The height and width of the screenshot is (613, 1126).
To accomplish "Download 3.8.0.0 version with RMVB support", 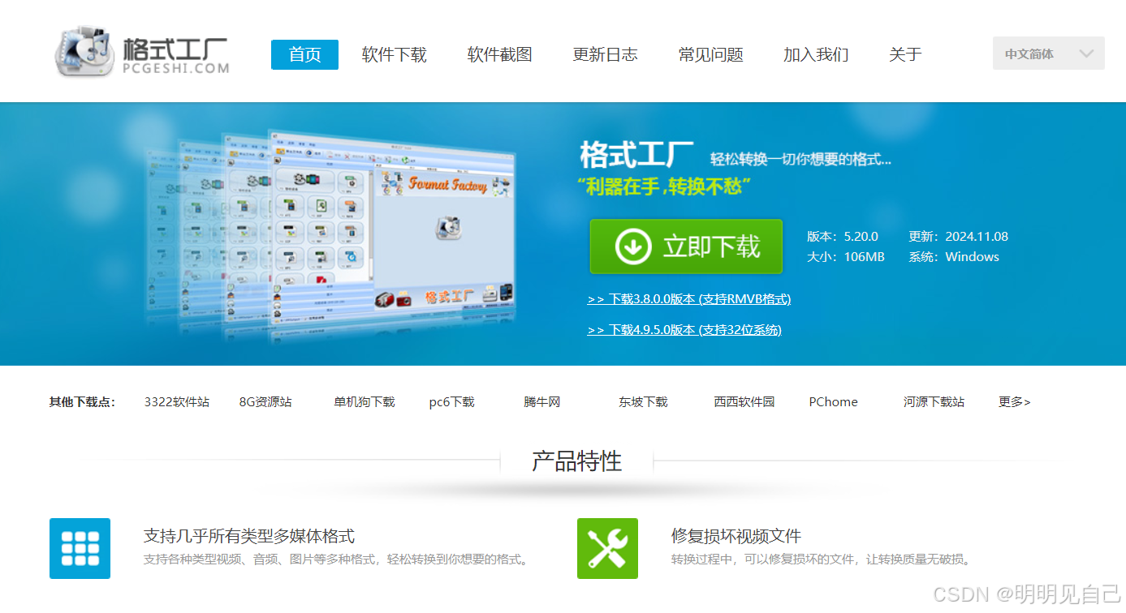I will coord(688,299).
